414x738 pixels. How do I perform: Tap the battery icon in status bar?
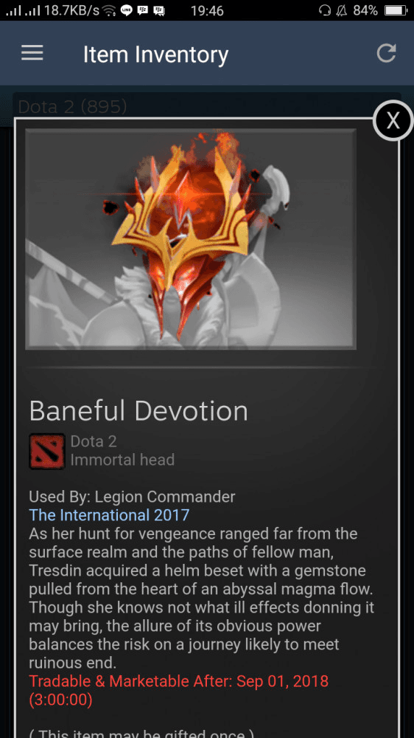pyautogui.click(x=395, y=10)
